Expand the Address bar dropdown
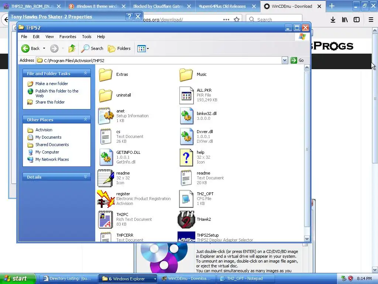Screen dimensions: 378x284 click(x=285, y=60)
